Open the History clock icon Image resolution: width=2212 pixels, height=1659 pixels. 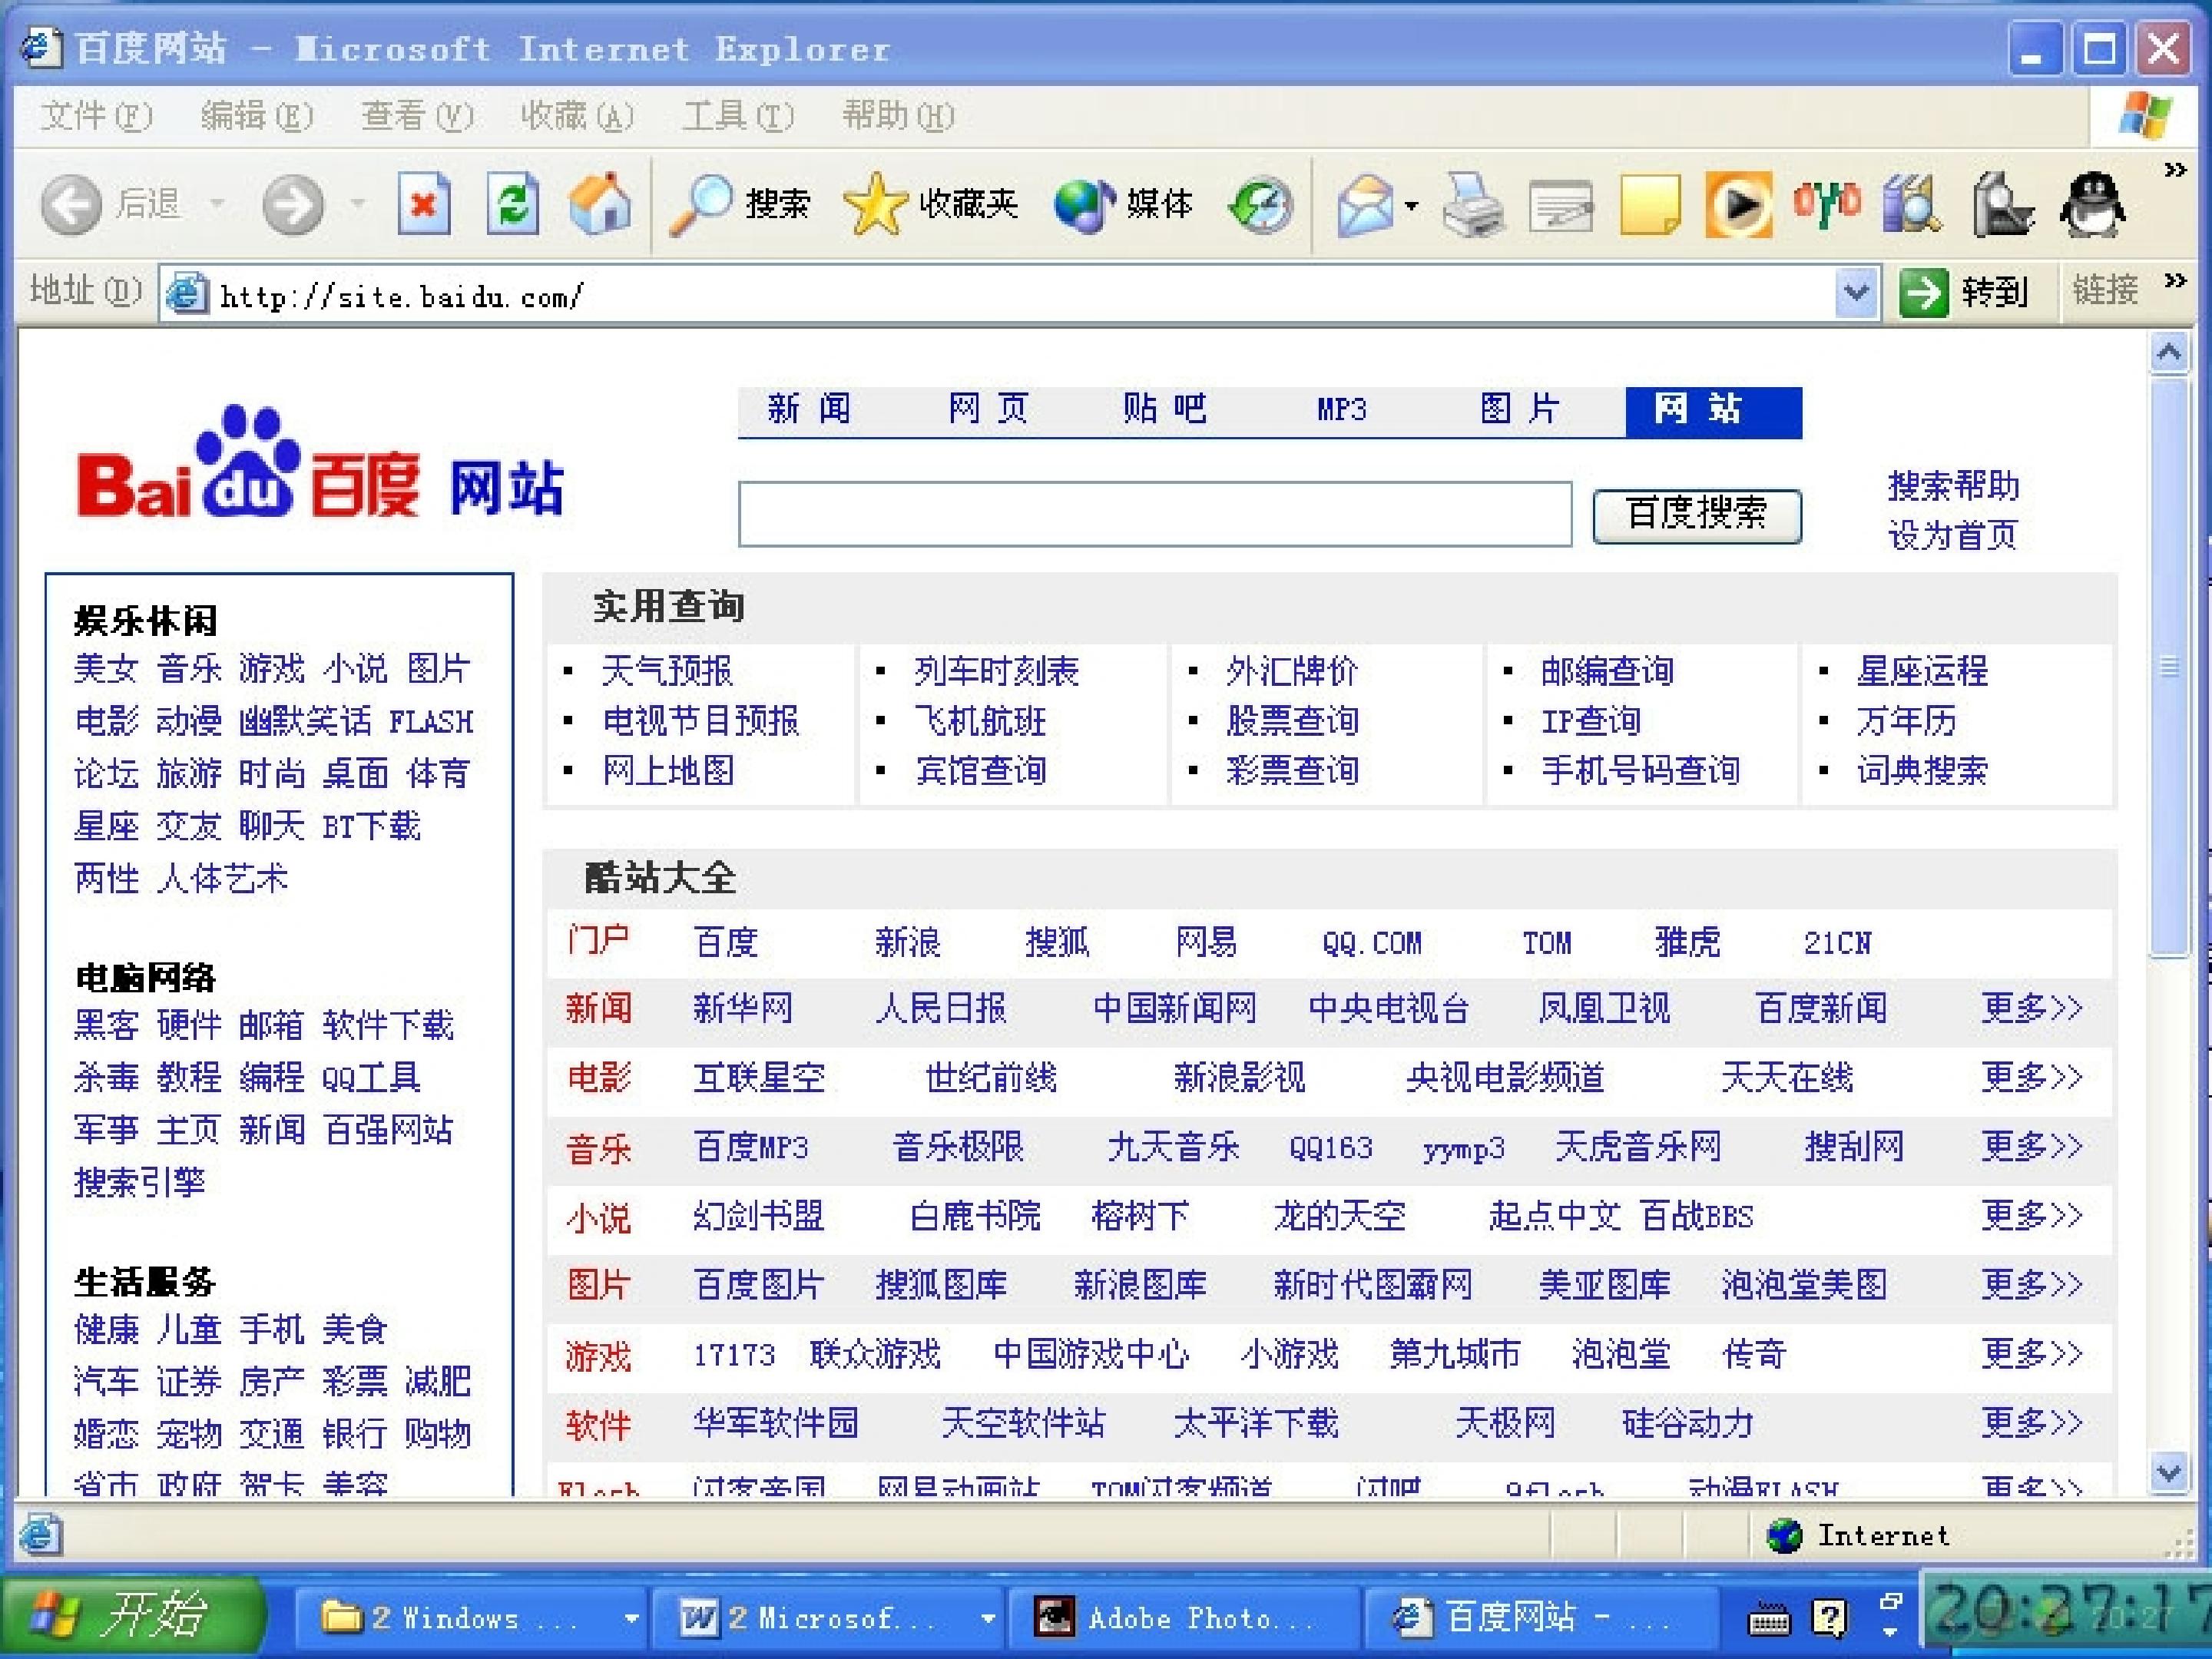pyautogui.click(x=1261, y=205)
